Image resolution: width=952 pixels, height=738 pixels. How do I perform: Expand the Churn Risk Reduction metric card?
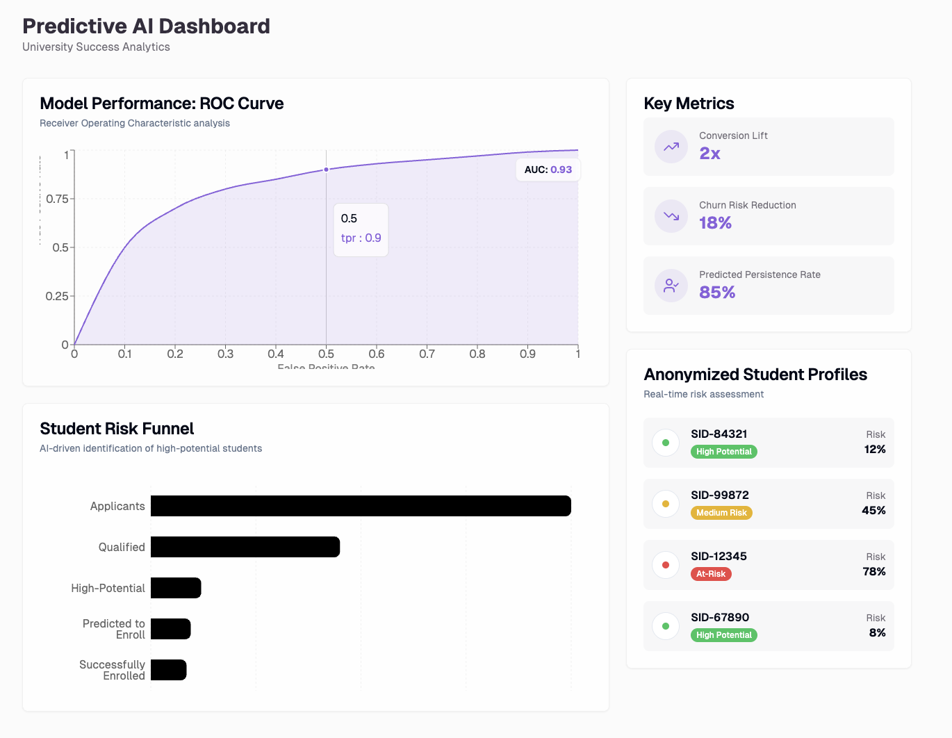click(x=769, y=216)
